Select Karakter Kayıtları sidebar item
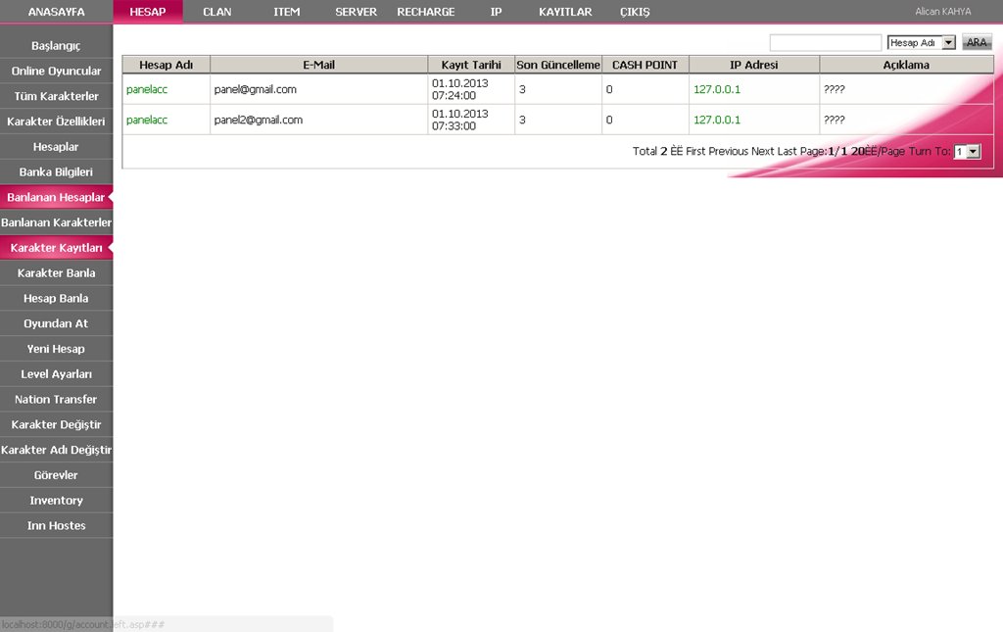The height and width of the screenshot is (632, 1003). click(x=56, y=248)
